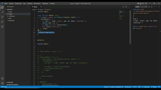161x90 pixels.
Task: Open the notifications bell in the status bar
Action: pyautogui.click(x=159, y=87)
